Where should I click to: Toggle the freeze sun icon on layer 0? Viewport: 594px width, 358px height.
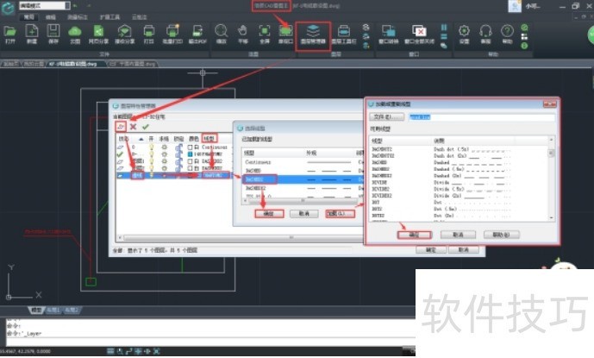coord(165,148)
